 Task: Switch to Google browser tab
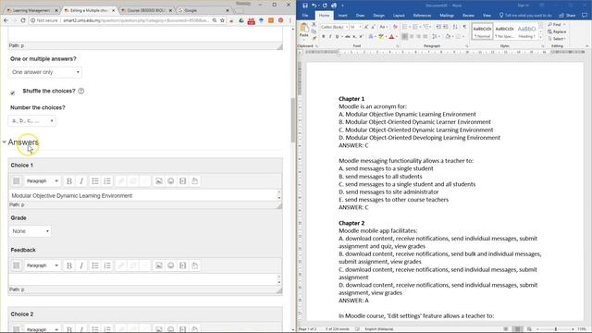tap(203, 10)
